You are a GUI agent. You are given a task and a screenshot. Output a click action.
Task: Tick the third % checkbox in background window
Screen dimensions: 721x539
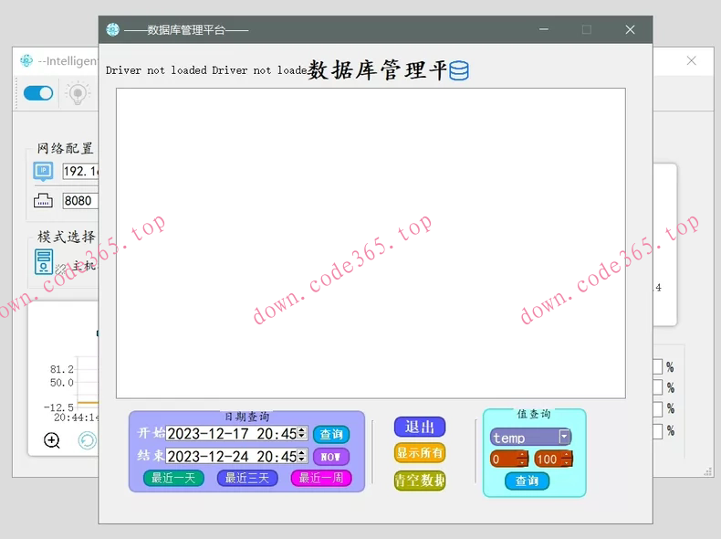click(657, 408)
